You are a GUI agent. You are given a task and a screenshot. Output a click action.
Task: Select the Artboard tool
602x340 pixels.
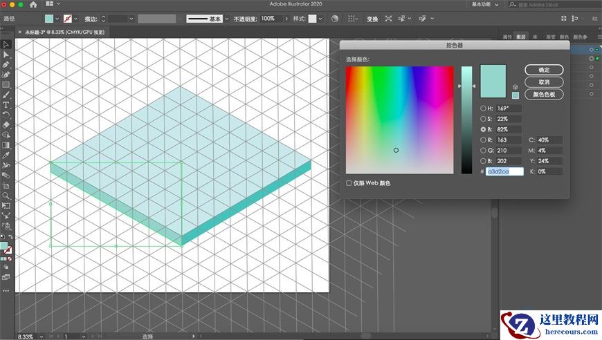[x=6, y=185]
